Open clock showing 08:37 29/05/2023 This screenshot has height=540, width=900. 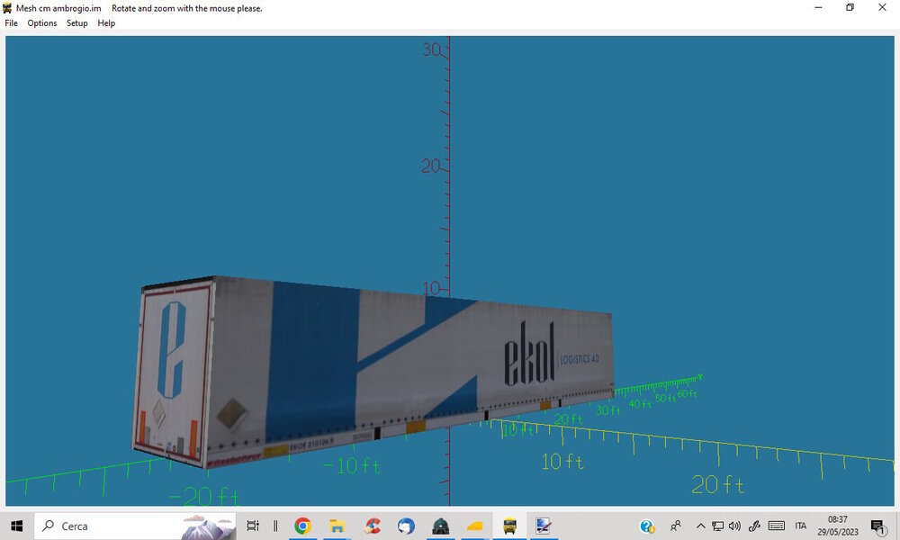click(837, 526)
